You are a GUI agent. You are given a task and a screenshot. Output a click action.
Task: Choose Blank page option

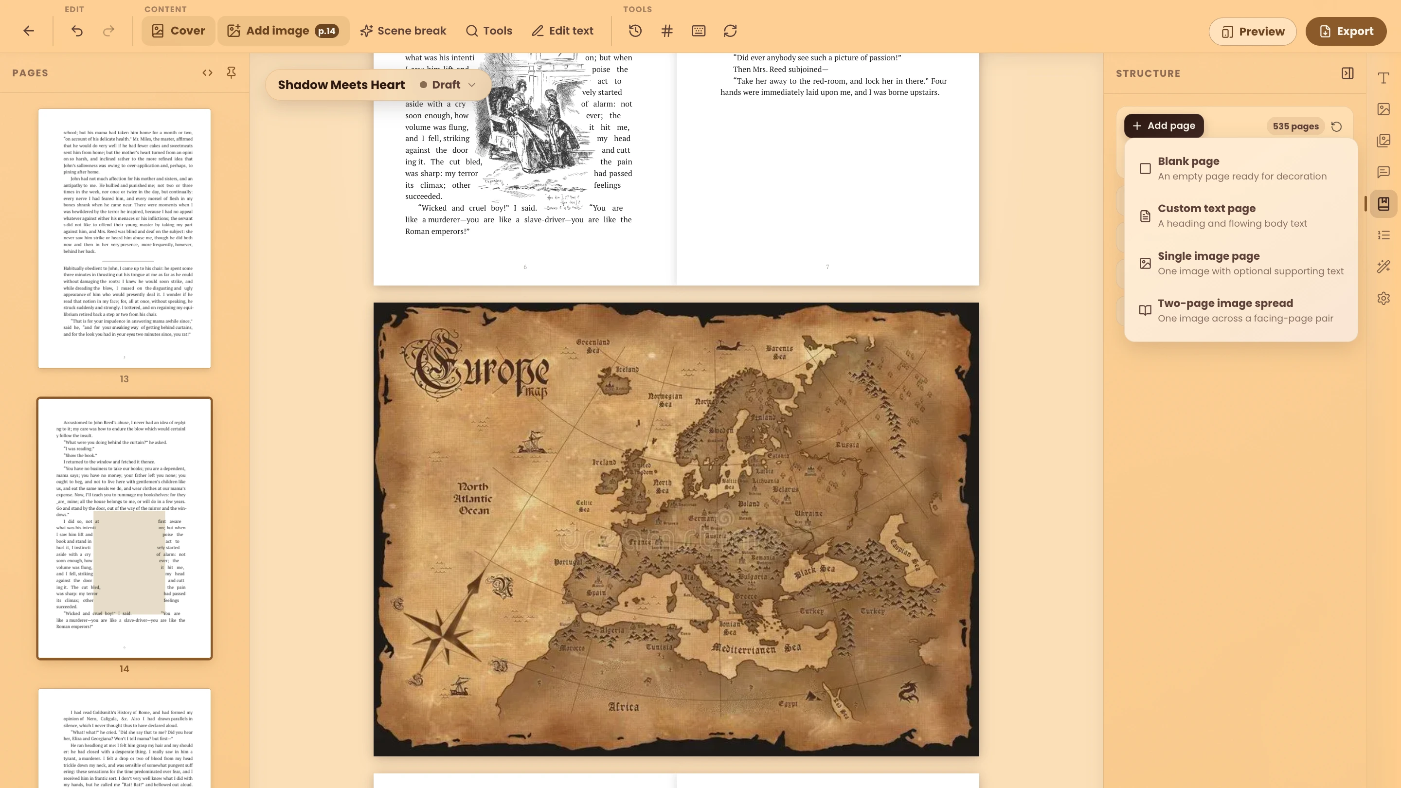(x=1241, y=169)
